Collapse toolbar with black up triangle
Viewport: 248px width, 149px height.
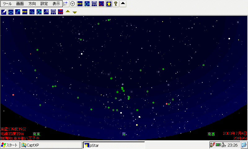123,4
